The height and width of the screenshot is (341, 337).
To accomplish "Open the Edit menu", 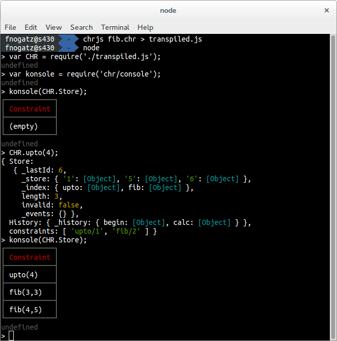I will tap(31, 27).
